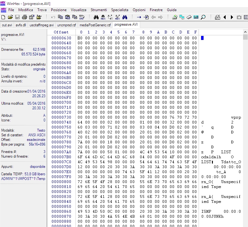Click offset label 00000800
This screenshot has height=227, width=248.
click(61, 182)
